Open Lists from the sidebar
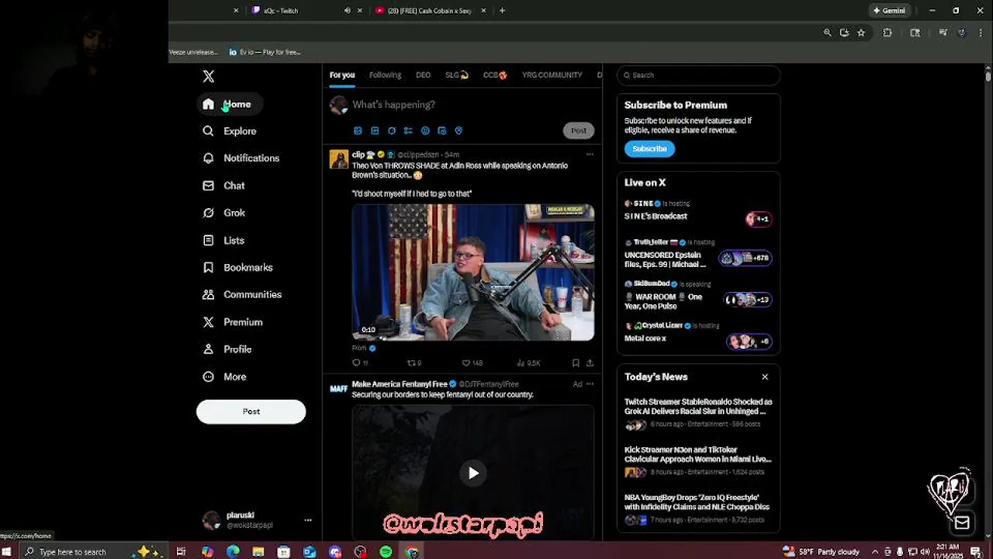Image resolution: width=993 pixels, height=559 pixels. 223,241
